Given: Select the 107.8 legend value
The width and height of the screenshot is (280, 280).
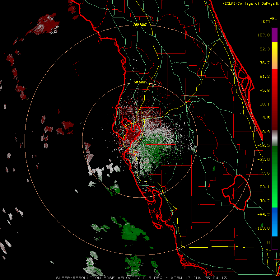Looking at the screenshot, I should [x=264, y=35].
